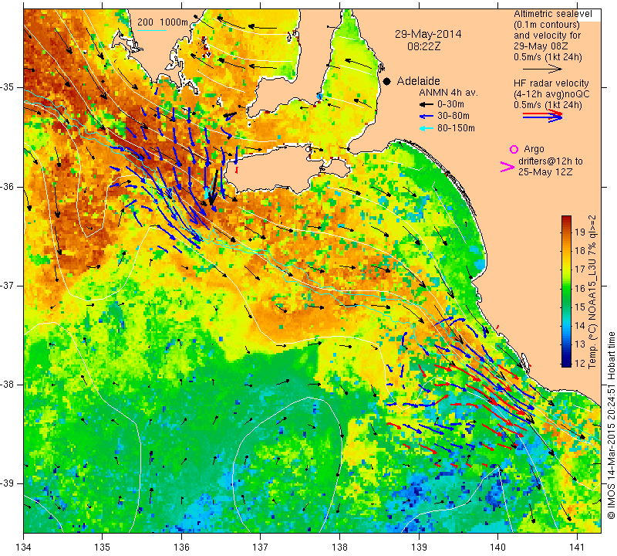617x556 pixels.
Task: Click the blue 30-80m legend arrow
Action: point(427,117)
